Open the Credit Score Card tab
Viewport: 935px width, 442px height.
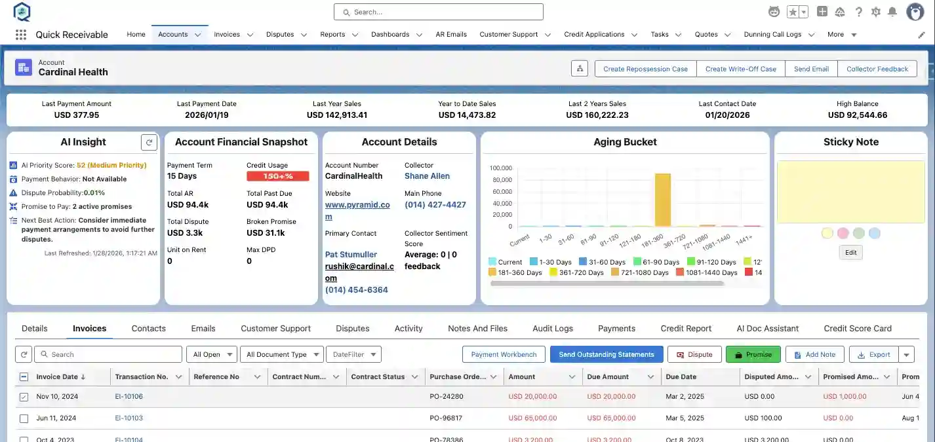pos(858,329)
